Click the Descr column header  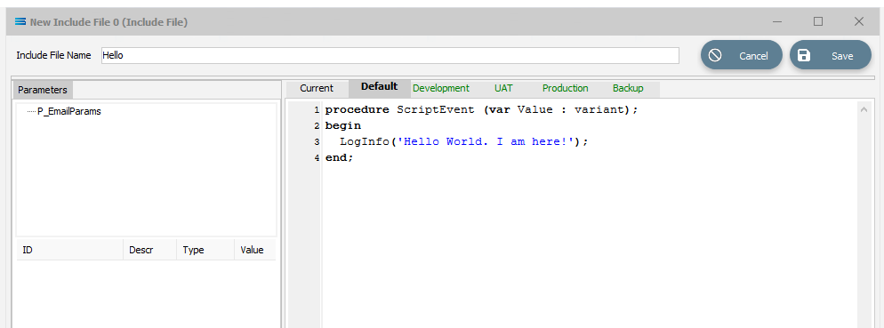[x=149, y=250]
